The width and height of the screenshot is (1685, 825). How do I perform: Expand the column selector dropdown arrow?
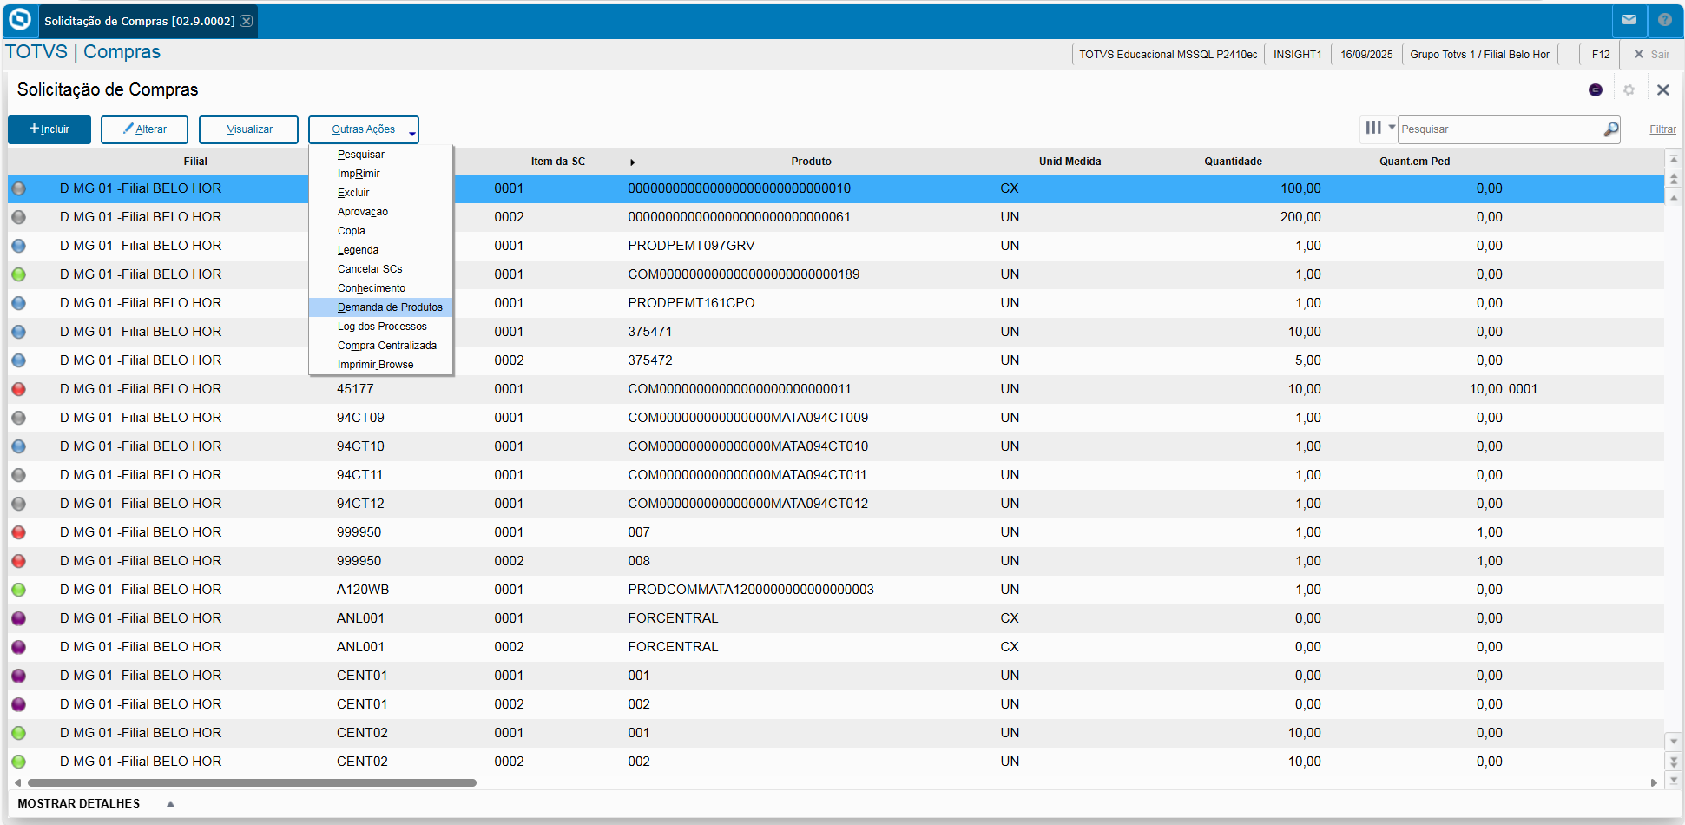point(1392,128)
